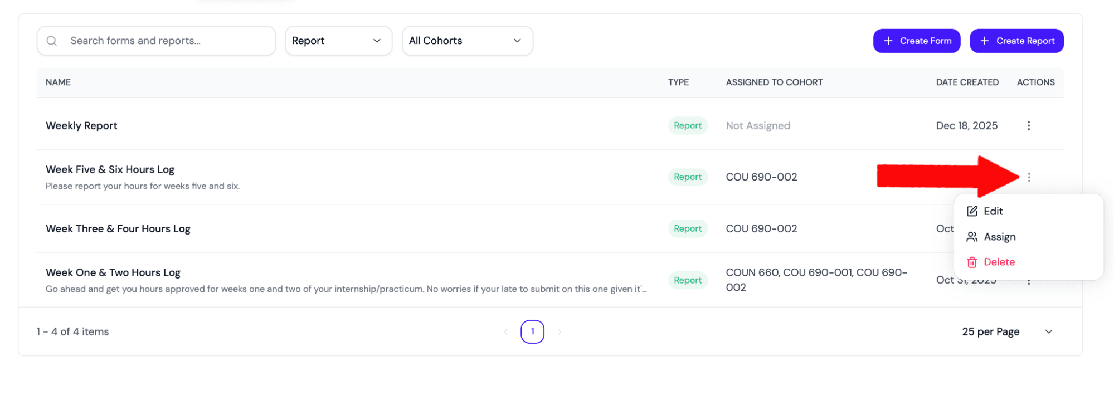Open Week One & Two Hours Log
1114x395 pixels.
113,273
